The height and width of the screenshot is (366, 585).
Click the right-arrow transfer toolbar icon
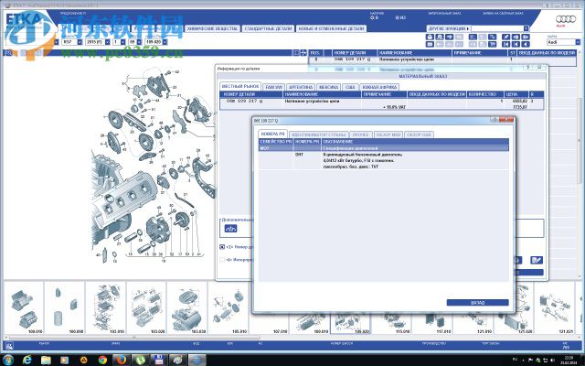[x=449, y=37]
